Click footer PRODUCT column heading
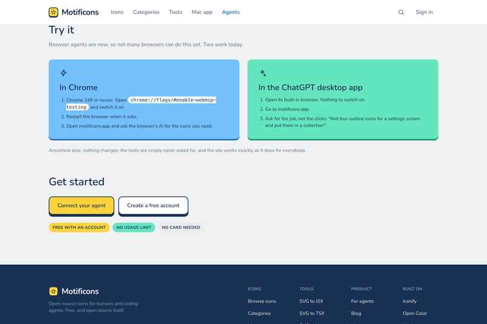 361,288
